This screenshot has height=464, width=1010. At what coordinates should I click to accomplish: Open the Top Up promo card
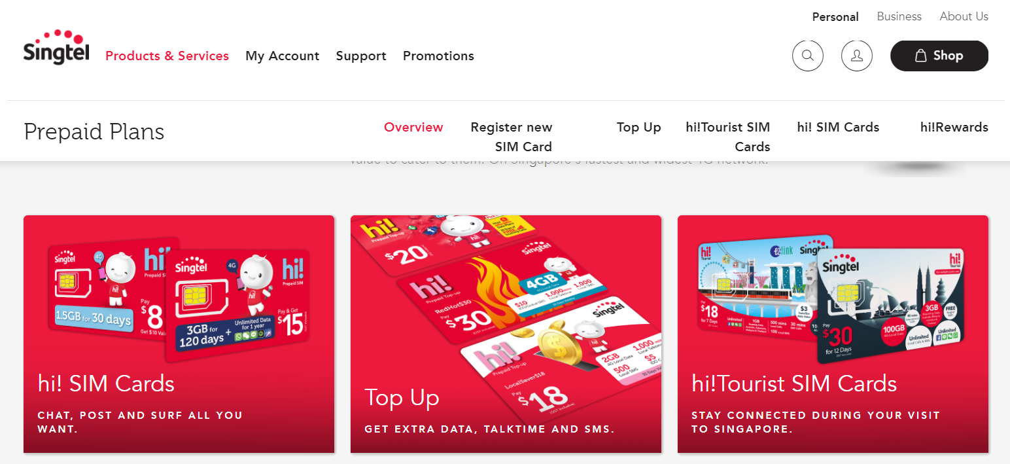(506, 334)
